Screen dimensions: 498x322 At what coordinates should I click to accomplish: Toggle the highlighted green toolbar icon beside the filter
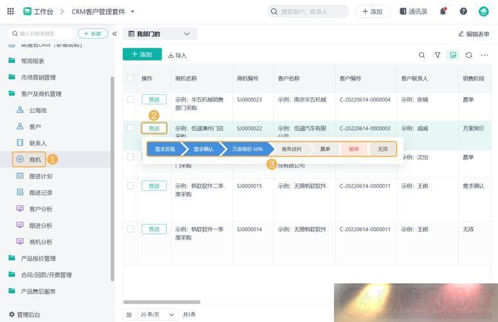[x=453, y=55]
